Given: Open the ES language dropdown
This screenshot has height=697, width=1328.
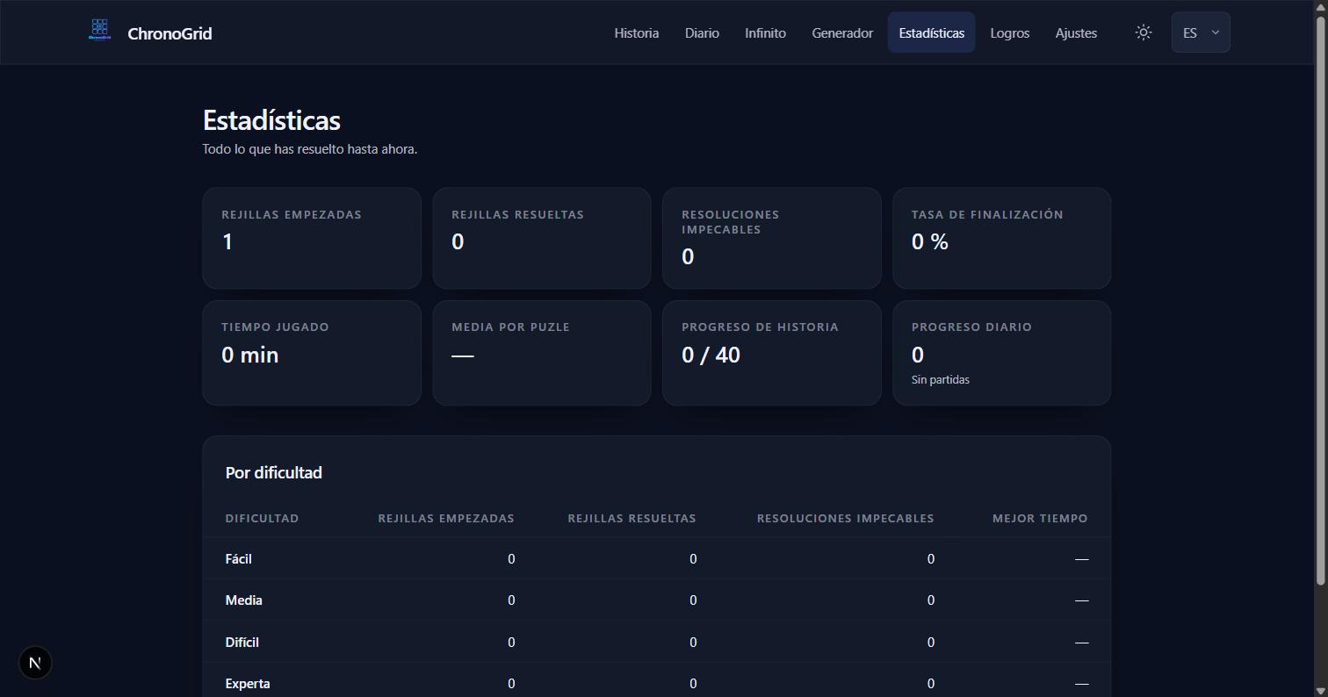Looking at the screenshot, I should [x=1201, y=32].
